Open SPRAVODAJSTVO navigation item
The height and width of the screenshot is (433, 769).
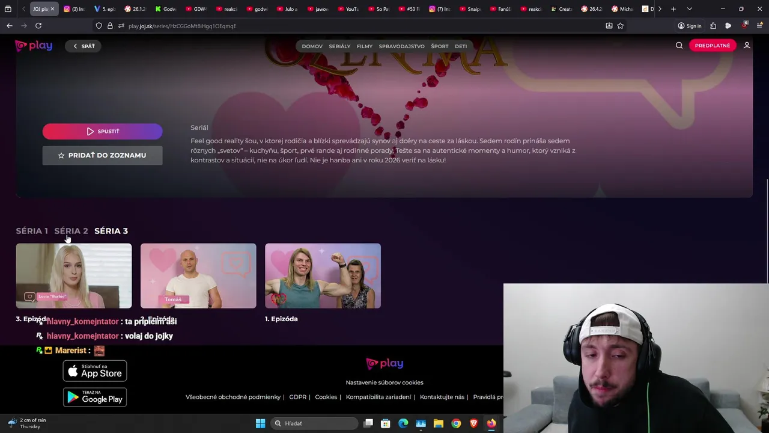401,46
